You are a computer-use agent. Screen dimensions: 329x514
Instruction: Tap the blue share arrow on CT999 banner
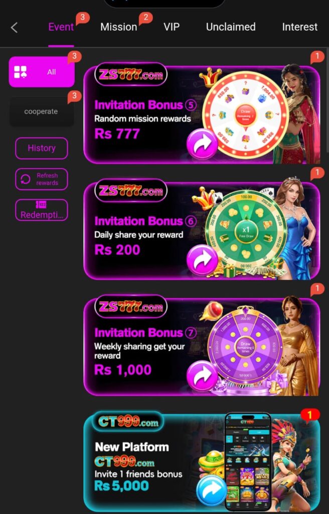tap(212, 490)
